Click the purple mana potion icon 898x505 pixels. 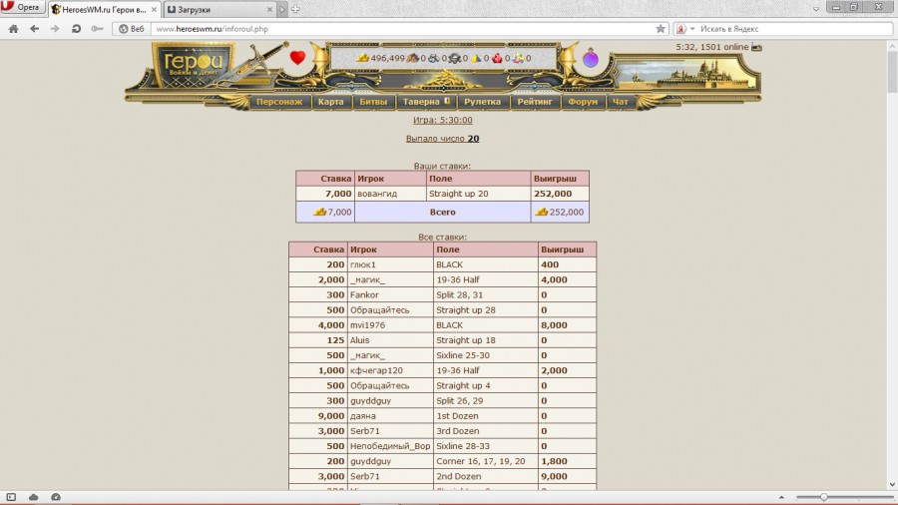(x=591, y=58)
